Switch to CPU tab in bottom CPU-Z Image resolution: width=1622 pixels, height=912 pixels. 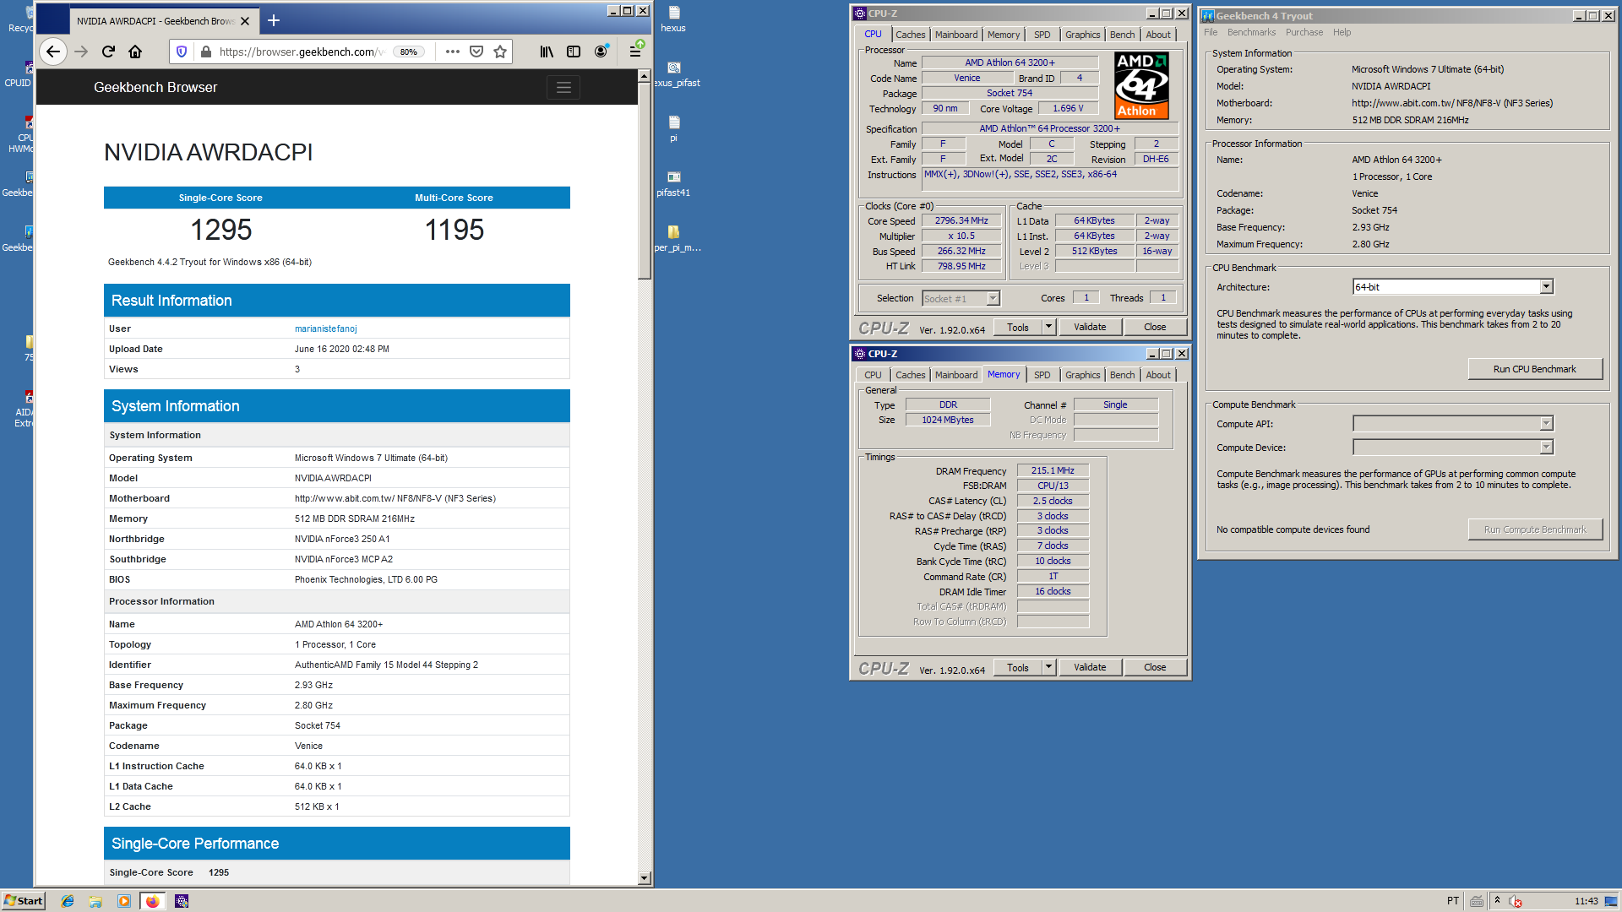873,375
